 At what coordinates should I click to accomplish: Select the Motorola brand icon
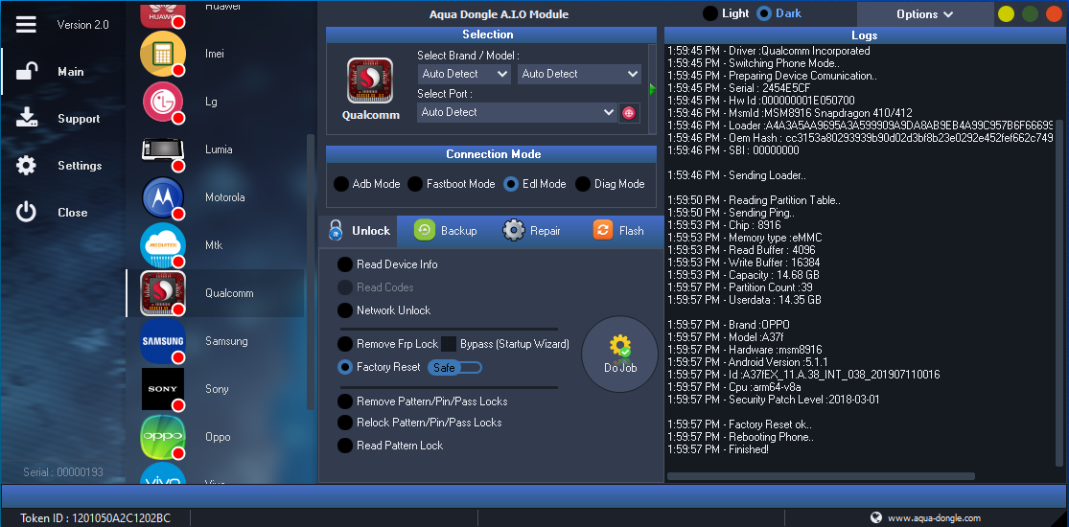pyautogui.click(x=162, y=197)
